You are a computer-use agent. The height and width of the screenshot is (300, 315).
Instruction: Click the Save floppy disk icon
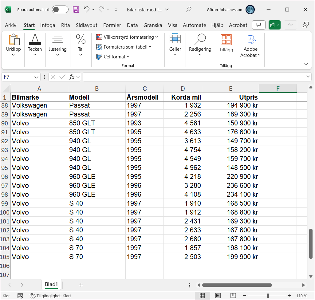[76, 10]
